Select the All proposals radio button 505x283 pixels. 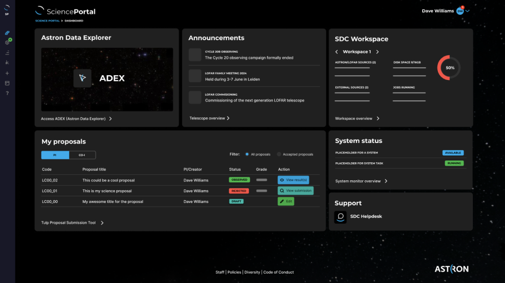247,154
